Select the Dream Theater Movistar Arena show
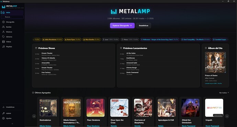The height and width of the screenshot is (127, 237). pyautogui.click(x=74, y=54)
